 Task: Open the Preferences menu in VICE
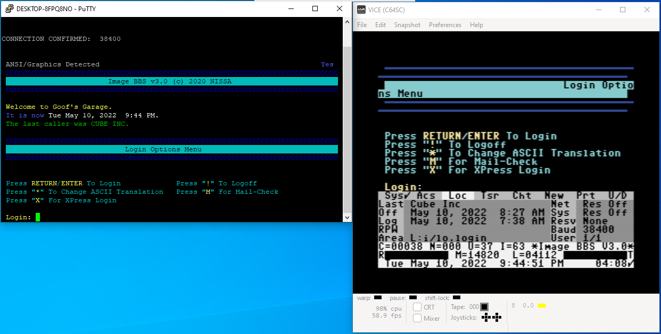pos(445,25)
